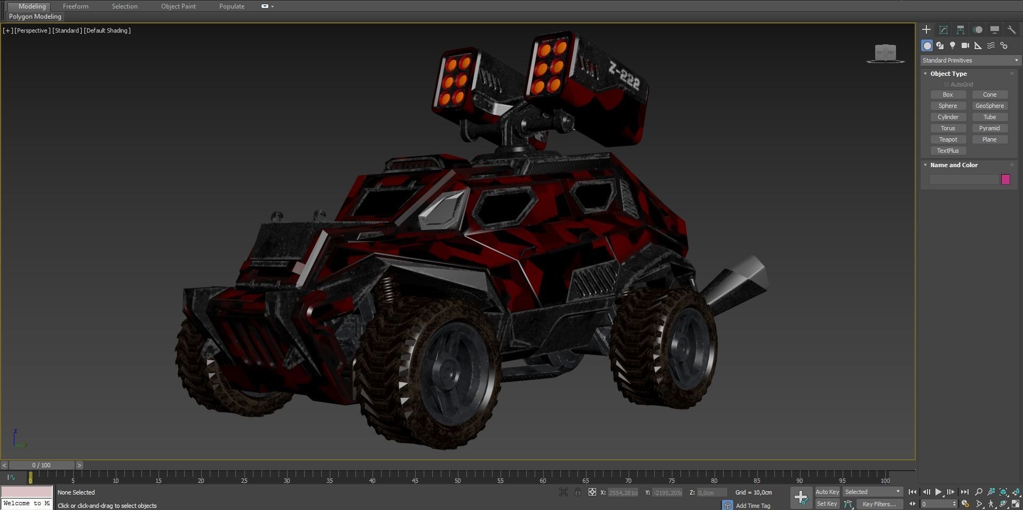Click the 0 / 100 time slider
The height and width of the screenshot is (510, 1023).
coord(41,465)
